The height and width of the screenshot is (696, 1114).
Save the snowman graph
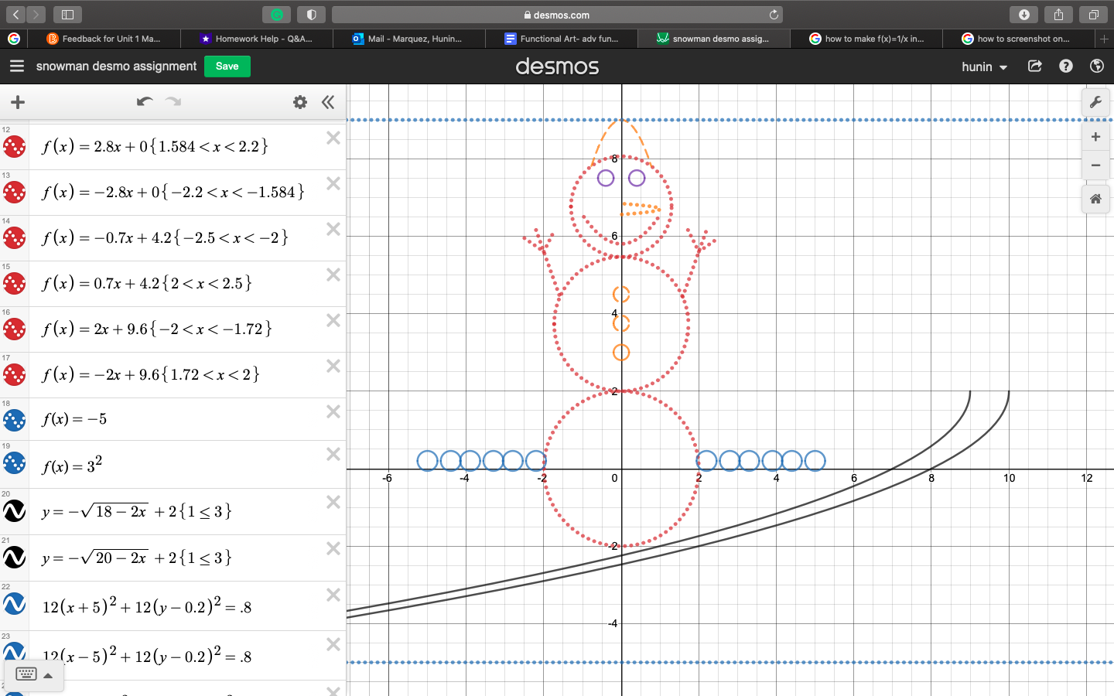coord(227,67)
